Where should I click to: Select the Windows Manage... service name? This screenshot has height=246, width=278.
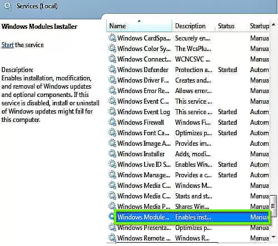point(143,175)
